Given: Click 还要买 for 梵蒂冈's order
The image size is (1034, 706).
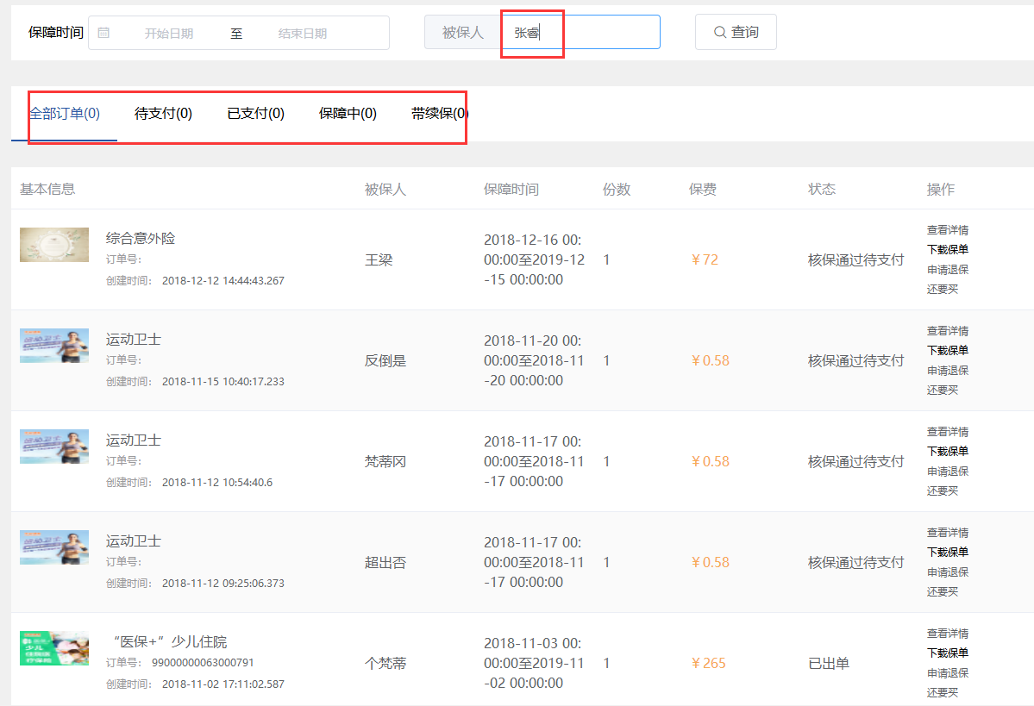Looking at the screenshot, I should click(942, 490).
